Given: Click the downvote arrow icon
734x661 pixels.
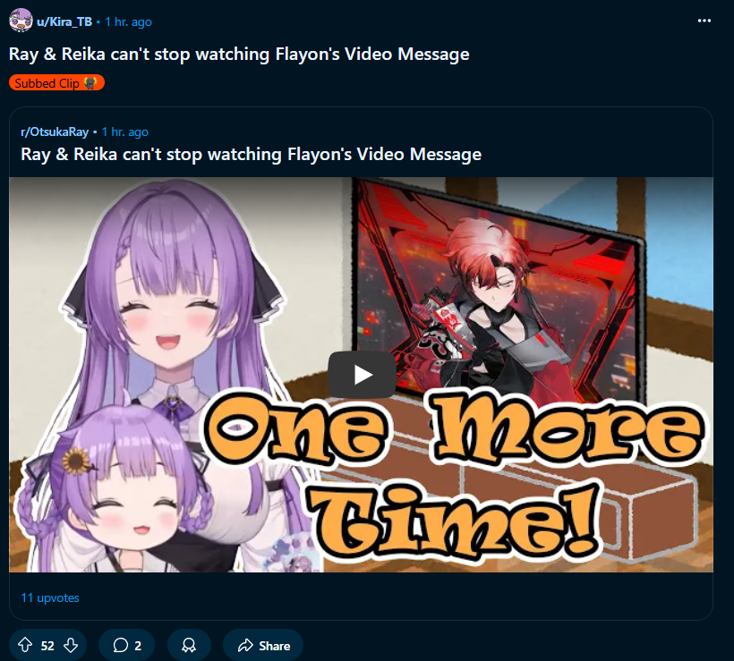Looking at the screenshot, I should [x=71, y=645].
